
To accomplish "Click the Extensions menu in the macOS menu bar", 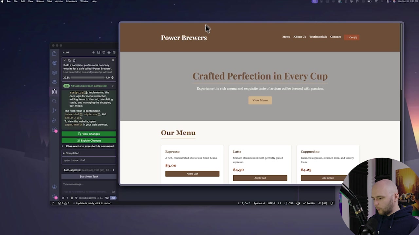I will tap(71, 1).
